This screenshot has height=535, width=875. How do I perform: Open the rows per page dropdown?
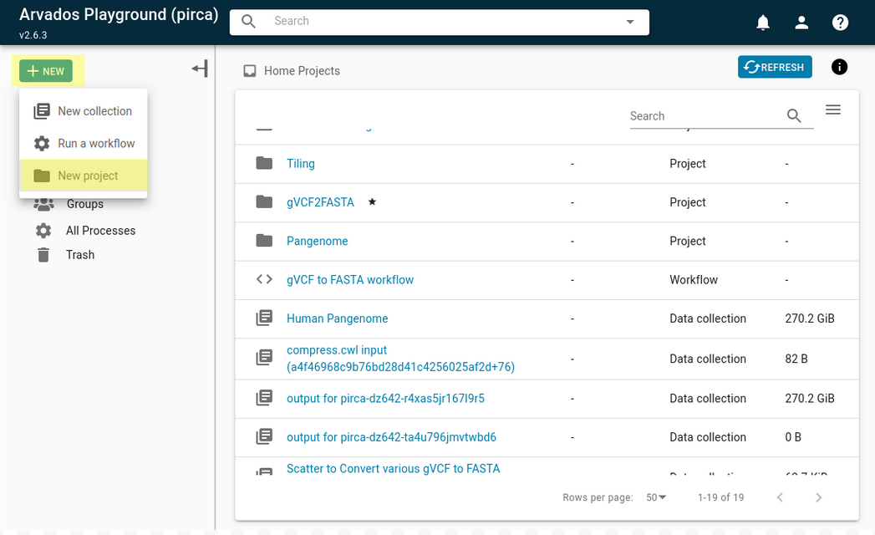pyautogui.click(x=656, y=497)
